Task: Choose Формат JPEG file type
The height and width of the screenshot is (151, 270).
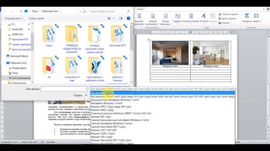Action: (162, 107)
